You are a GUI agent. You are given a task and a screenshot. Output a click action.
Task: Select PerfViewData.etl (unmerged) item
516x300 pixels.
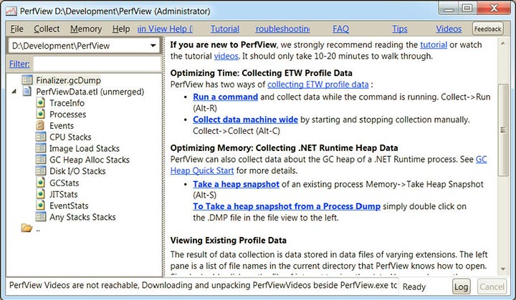90,92
